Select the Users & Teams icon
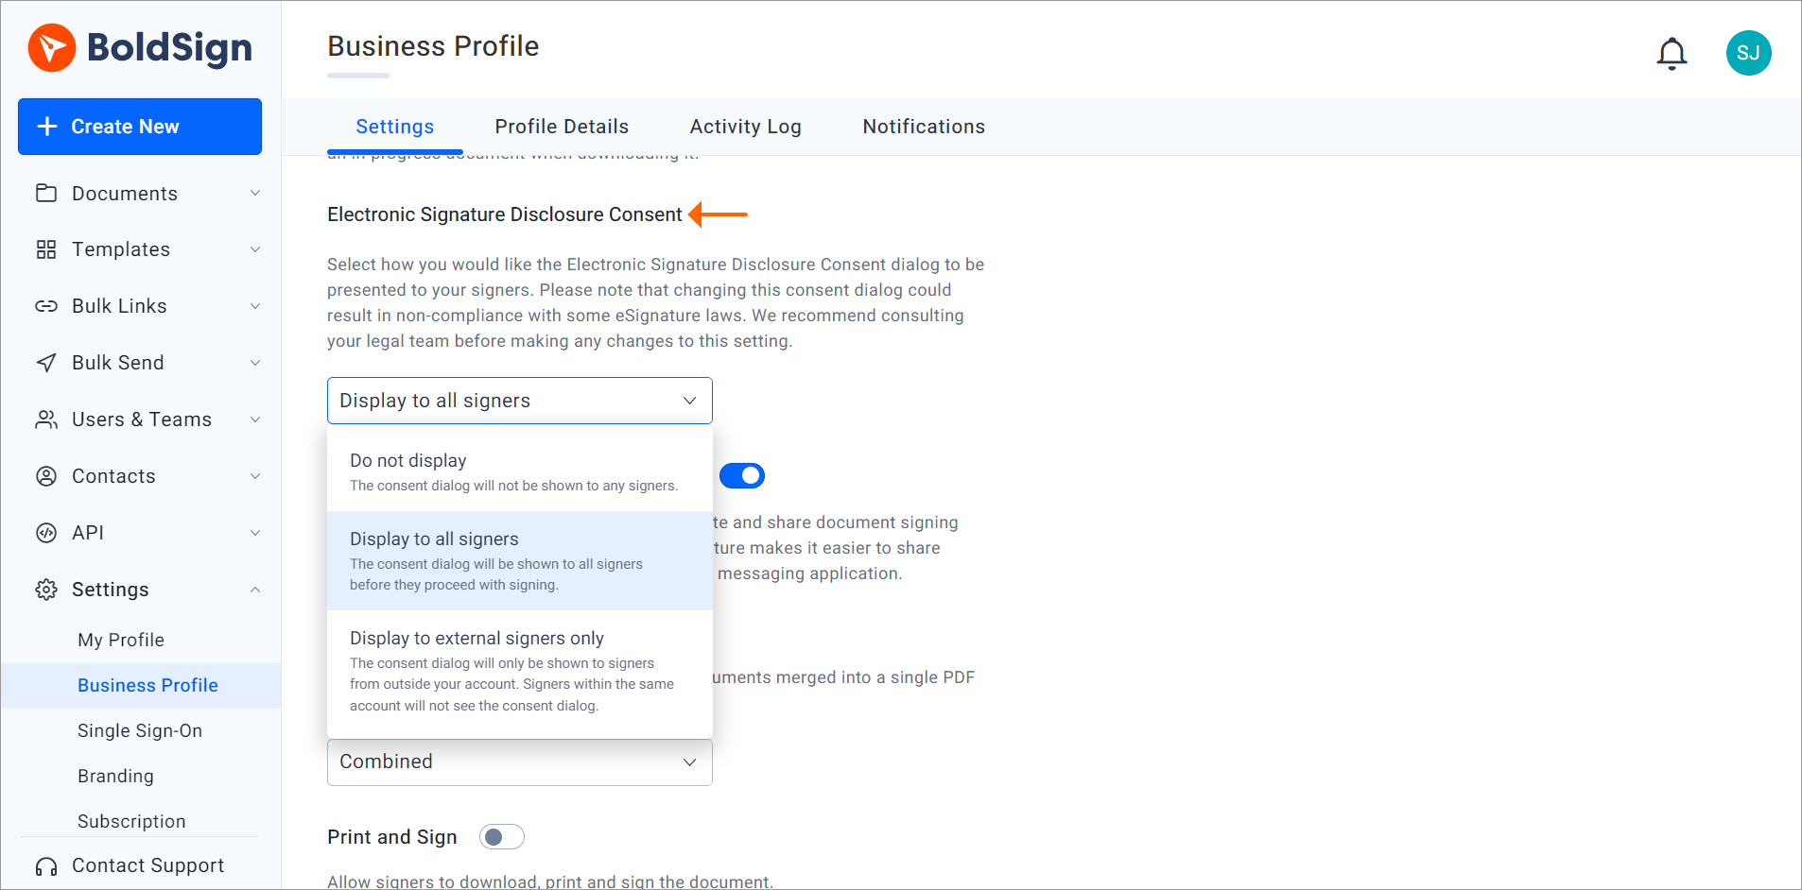 (x=48, y=419)
